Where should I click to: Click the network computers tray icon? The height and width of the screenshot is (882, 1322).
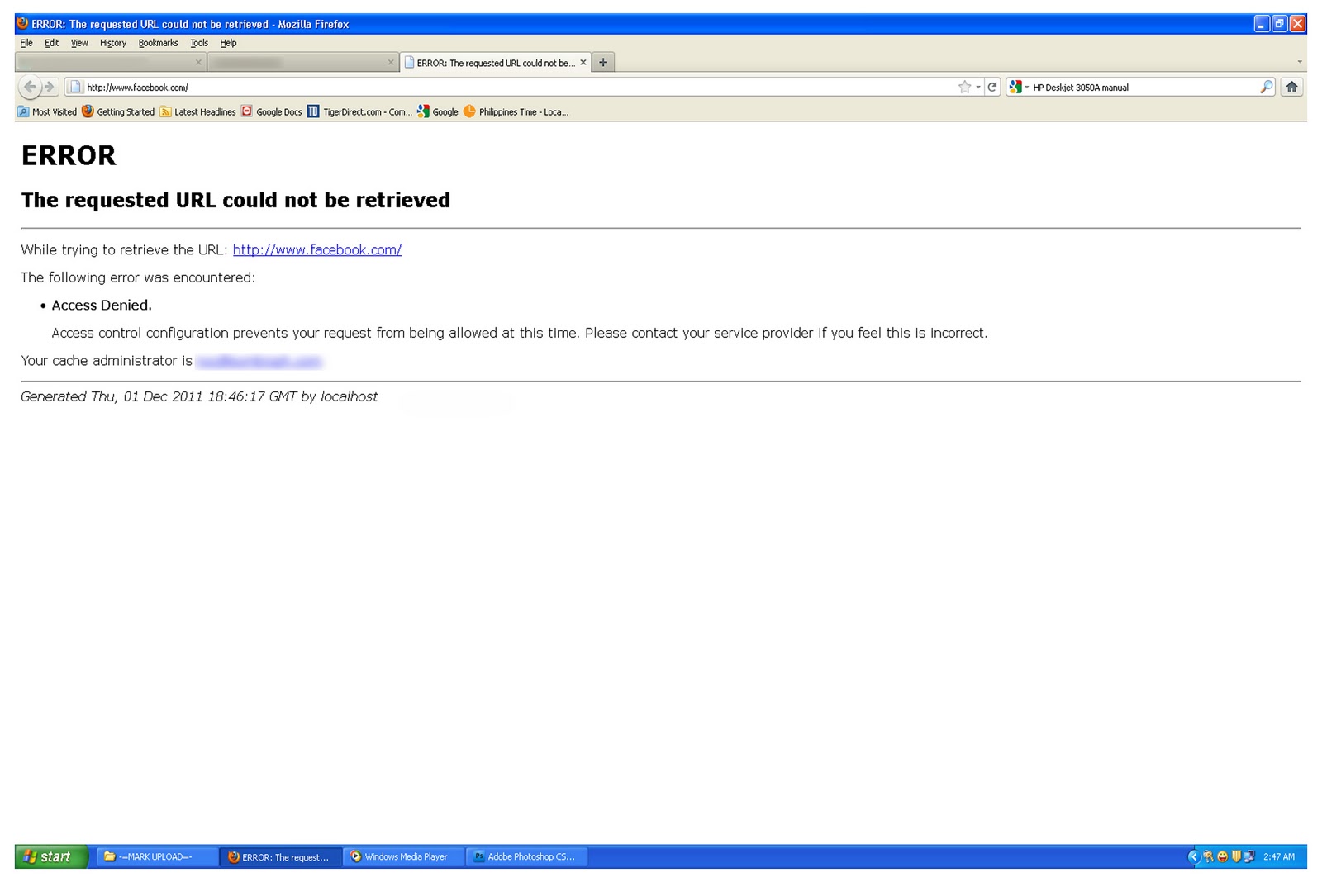coord(1249,856)
